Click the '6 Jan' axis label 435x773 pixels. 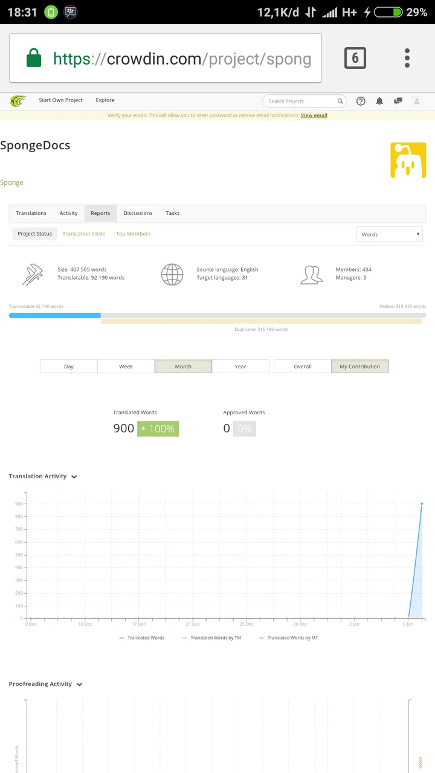pos(408,624)
